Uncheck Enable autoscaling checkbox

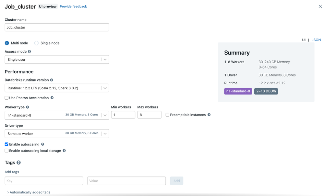pos(6,144)
